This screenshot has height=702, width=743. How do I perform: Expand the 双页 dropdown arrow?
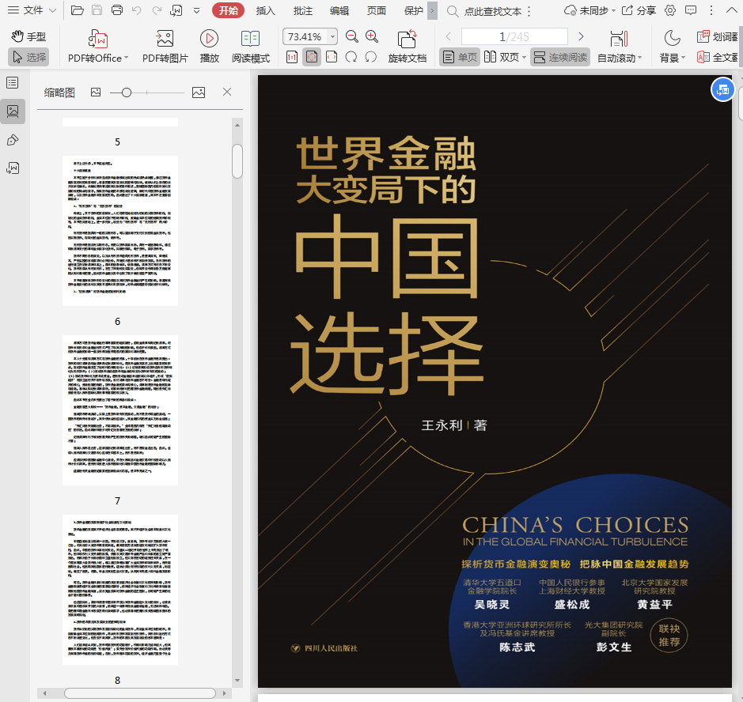(x=524, y=58)
